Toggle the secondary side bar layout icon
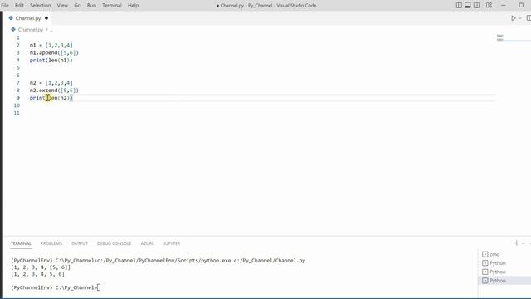531x299 pixels. (476, 6)
